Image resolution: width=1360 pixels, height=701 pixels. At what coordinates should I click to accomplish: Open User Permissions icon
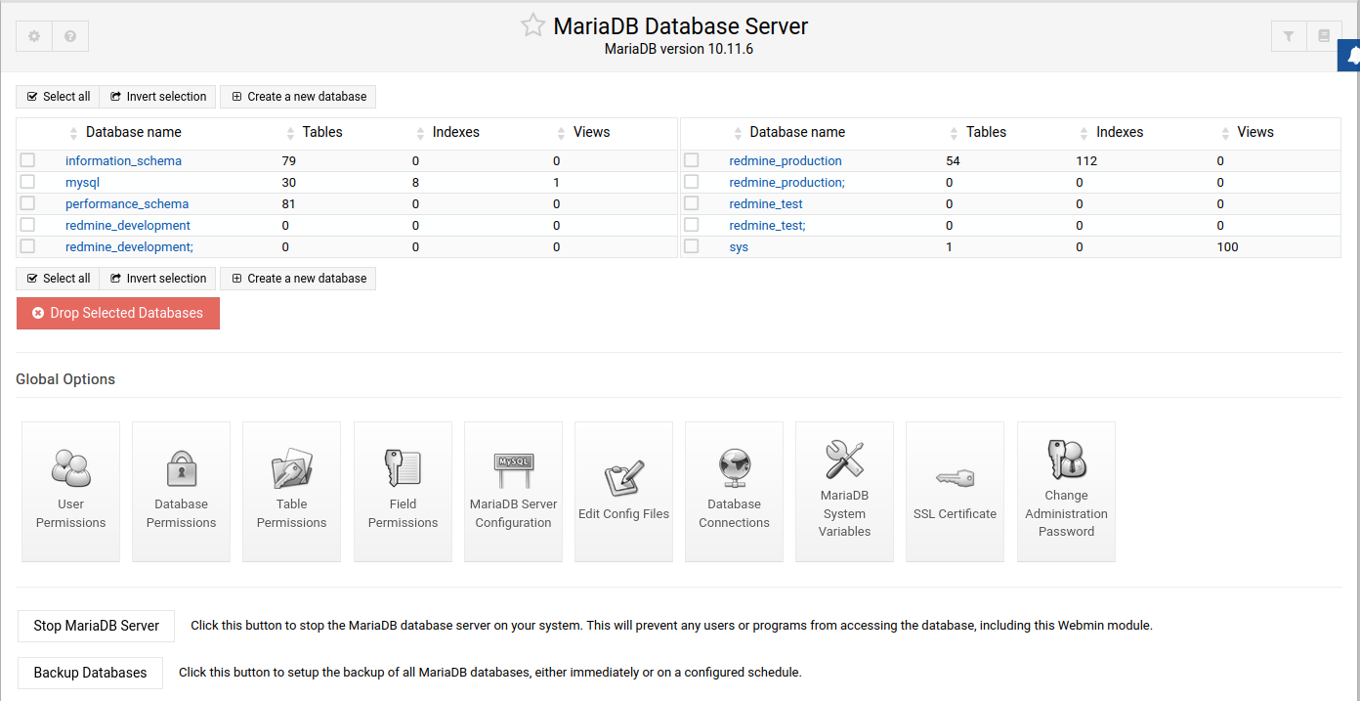[x=70, y=468]
